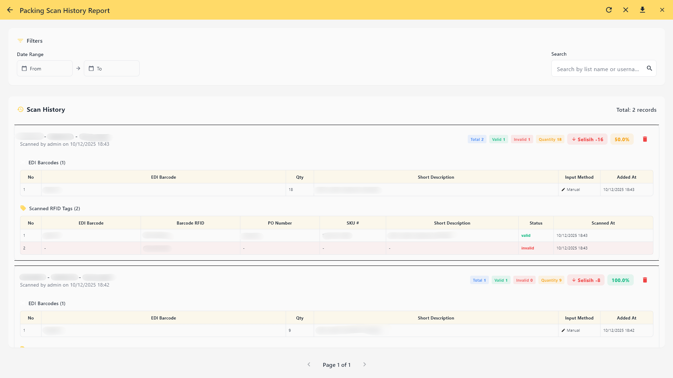Click the X icon beside refresh button

point(626,10)
